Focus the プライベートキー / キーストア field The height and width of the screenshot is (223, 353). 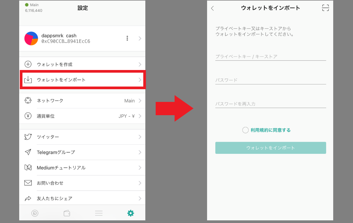[271, 56]
